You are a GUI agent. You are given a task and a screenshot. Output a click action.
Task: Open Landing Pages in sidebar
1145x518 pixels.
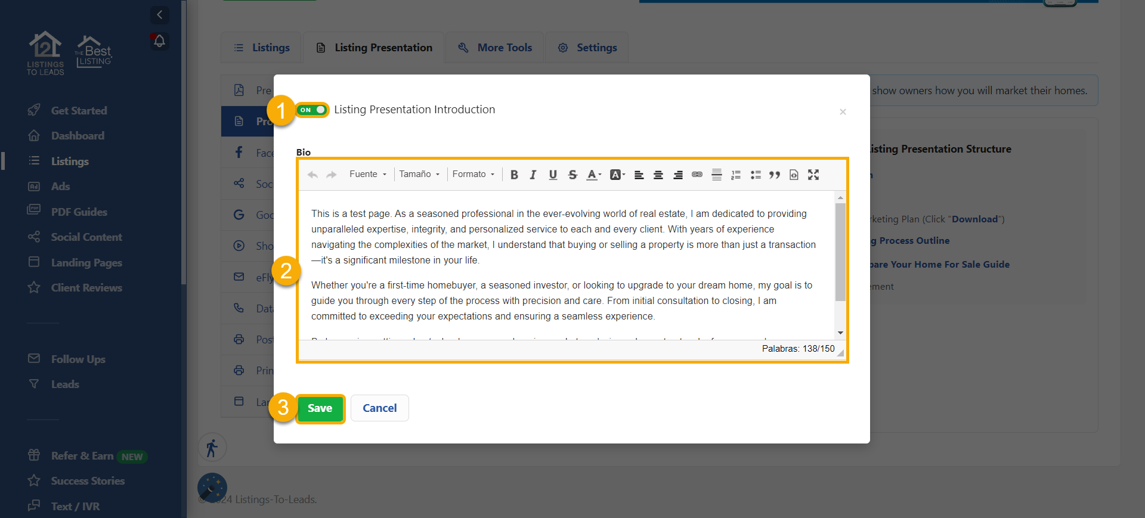coord(75,262)
